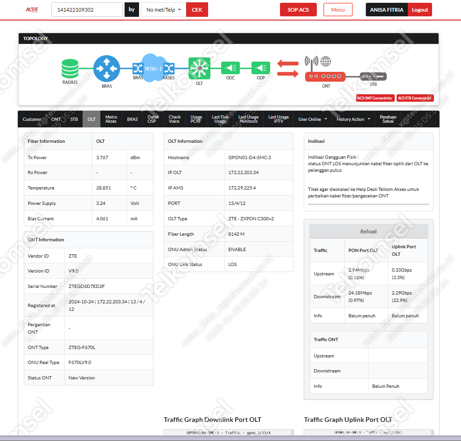Screen dimensions: 461x441
Task: Click the ACSIS logo
Action: pos(32,10)
